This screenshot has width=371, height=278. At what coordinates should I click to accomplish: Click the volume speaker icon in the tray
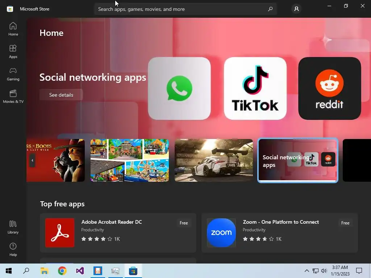pyautogui.click(x=324, y=271)
